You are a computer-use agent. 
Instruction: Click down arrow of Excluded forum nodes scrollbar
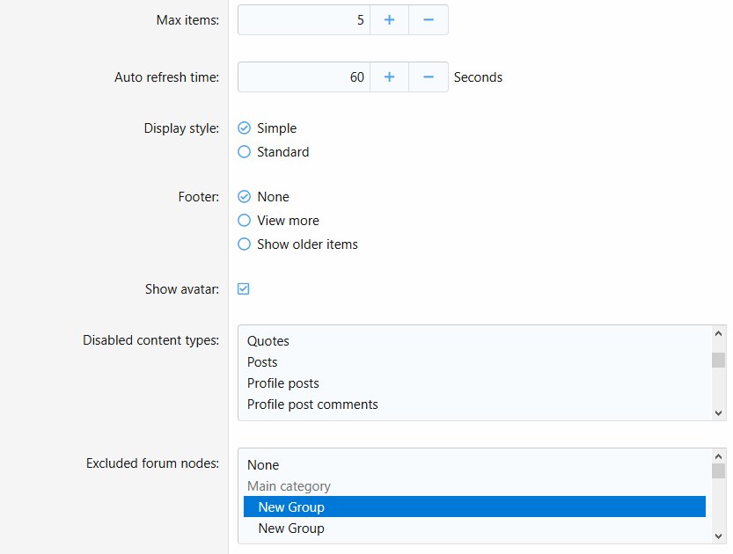(719, 535)
